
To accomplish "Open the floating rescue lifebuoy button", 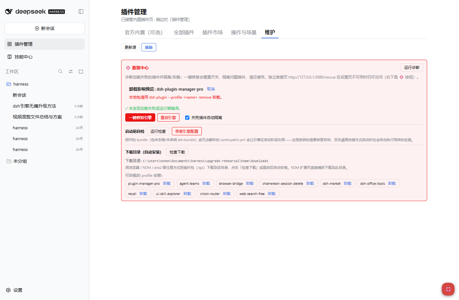I will click(x=448, y=289).
